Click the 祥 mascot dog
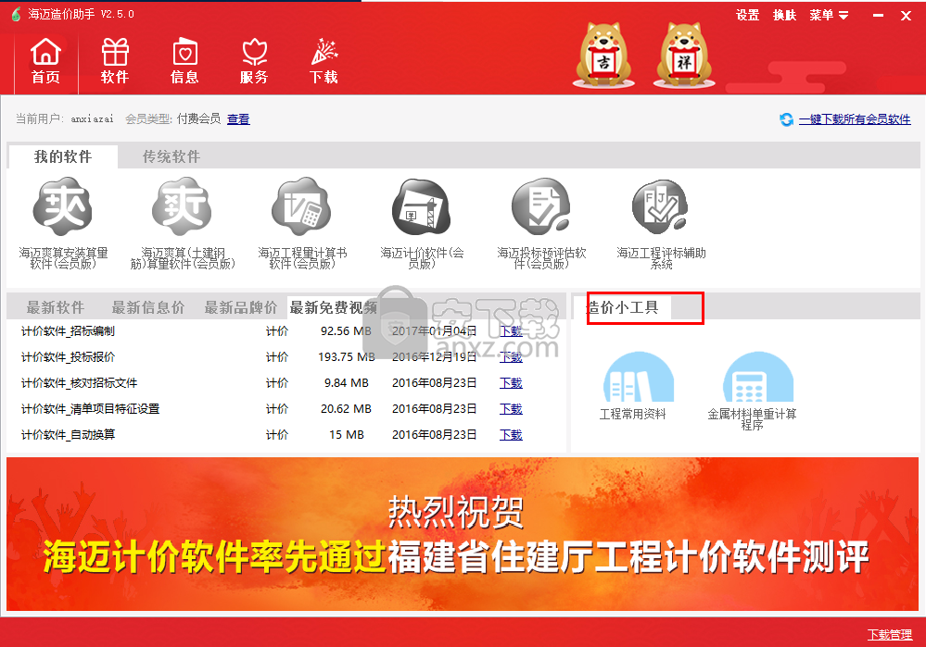Screen dimensions: 926x647 tap(684, 56)
